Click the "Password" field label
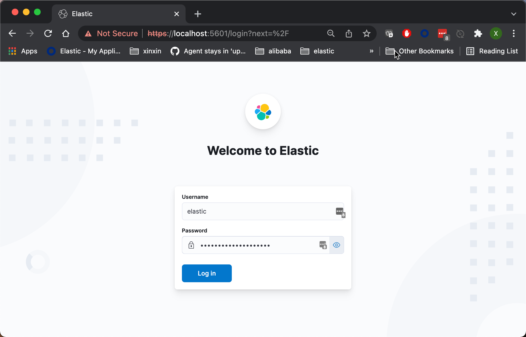The width and height of the screenshot is (526, 337). tap(194, 231)
